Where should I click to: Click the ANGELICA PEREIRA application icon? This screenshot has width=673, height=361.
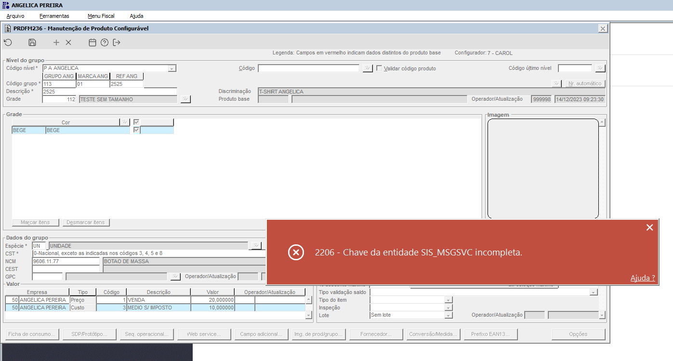pyautogui.click(x=6, y=5)
